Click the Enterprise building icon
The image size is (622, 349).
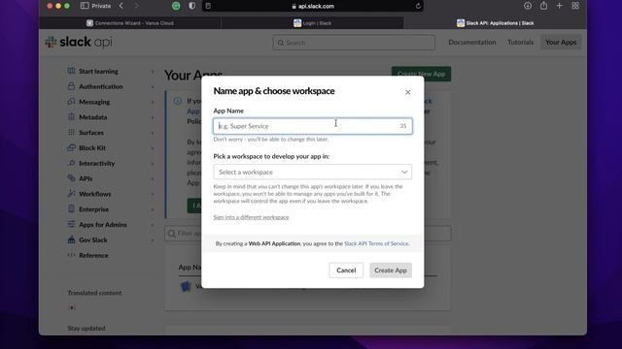[71, 209]
